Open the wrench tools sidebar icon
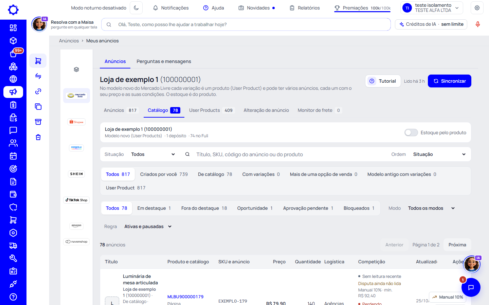The height and width of the screenshot is (305, 489). tap(13, 258)
